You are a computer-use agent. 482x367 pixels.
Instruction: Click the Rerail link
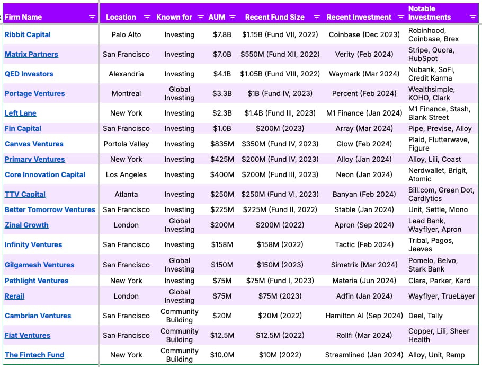pos(14,296)
